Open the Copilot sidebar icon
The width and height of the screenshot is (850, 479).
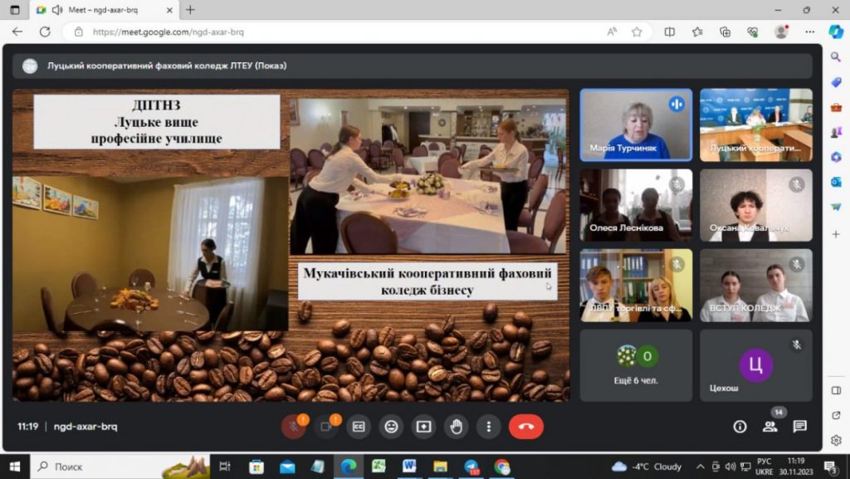pos(836,32)
